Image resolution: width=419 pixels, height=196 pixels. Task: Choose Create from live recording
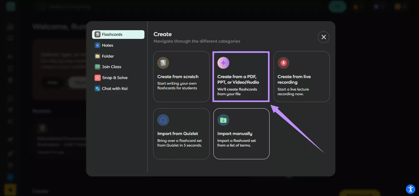[x=301, y=77]
